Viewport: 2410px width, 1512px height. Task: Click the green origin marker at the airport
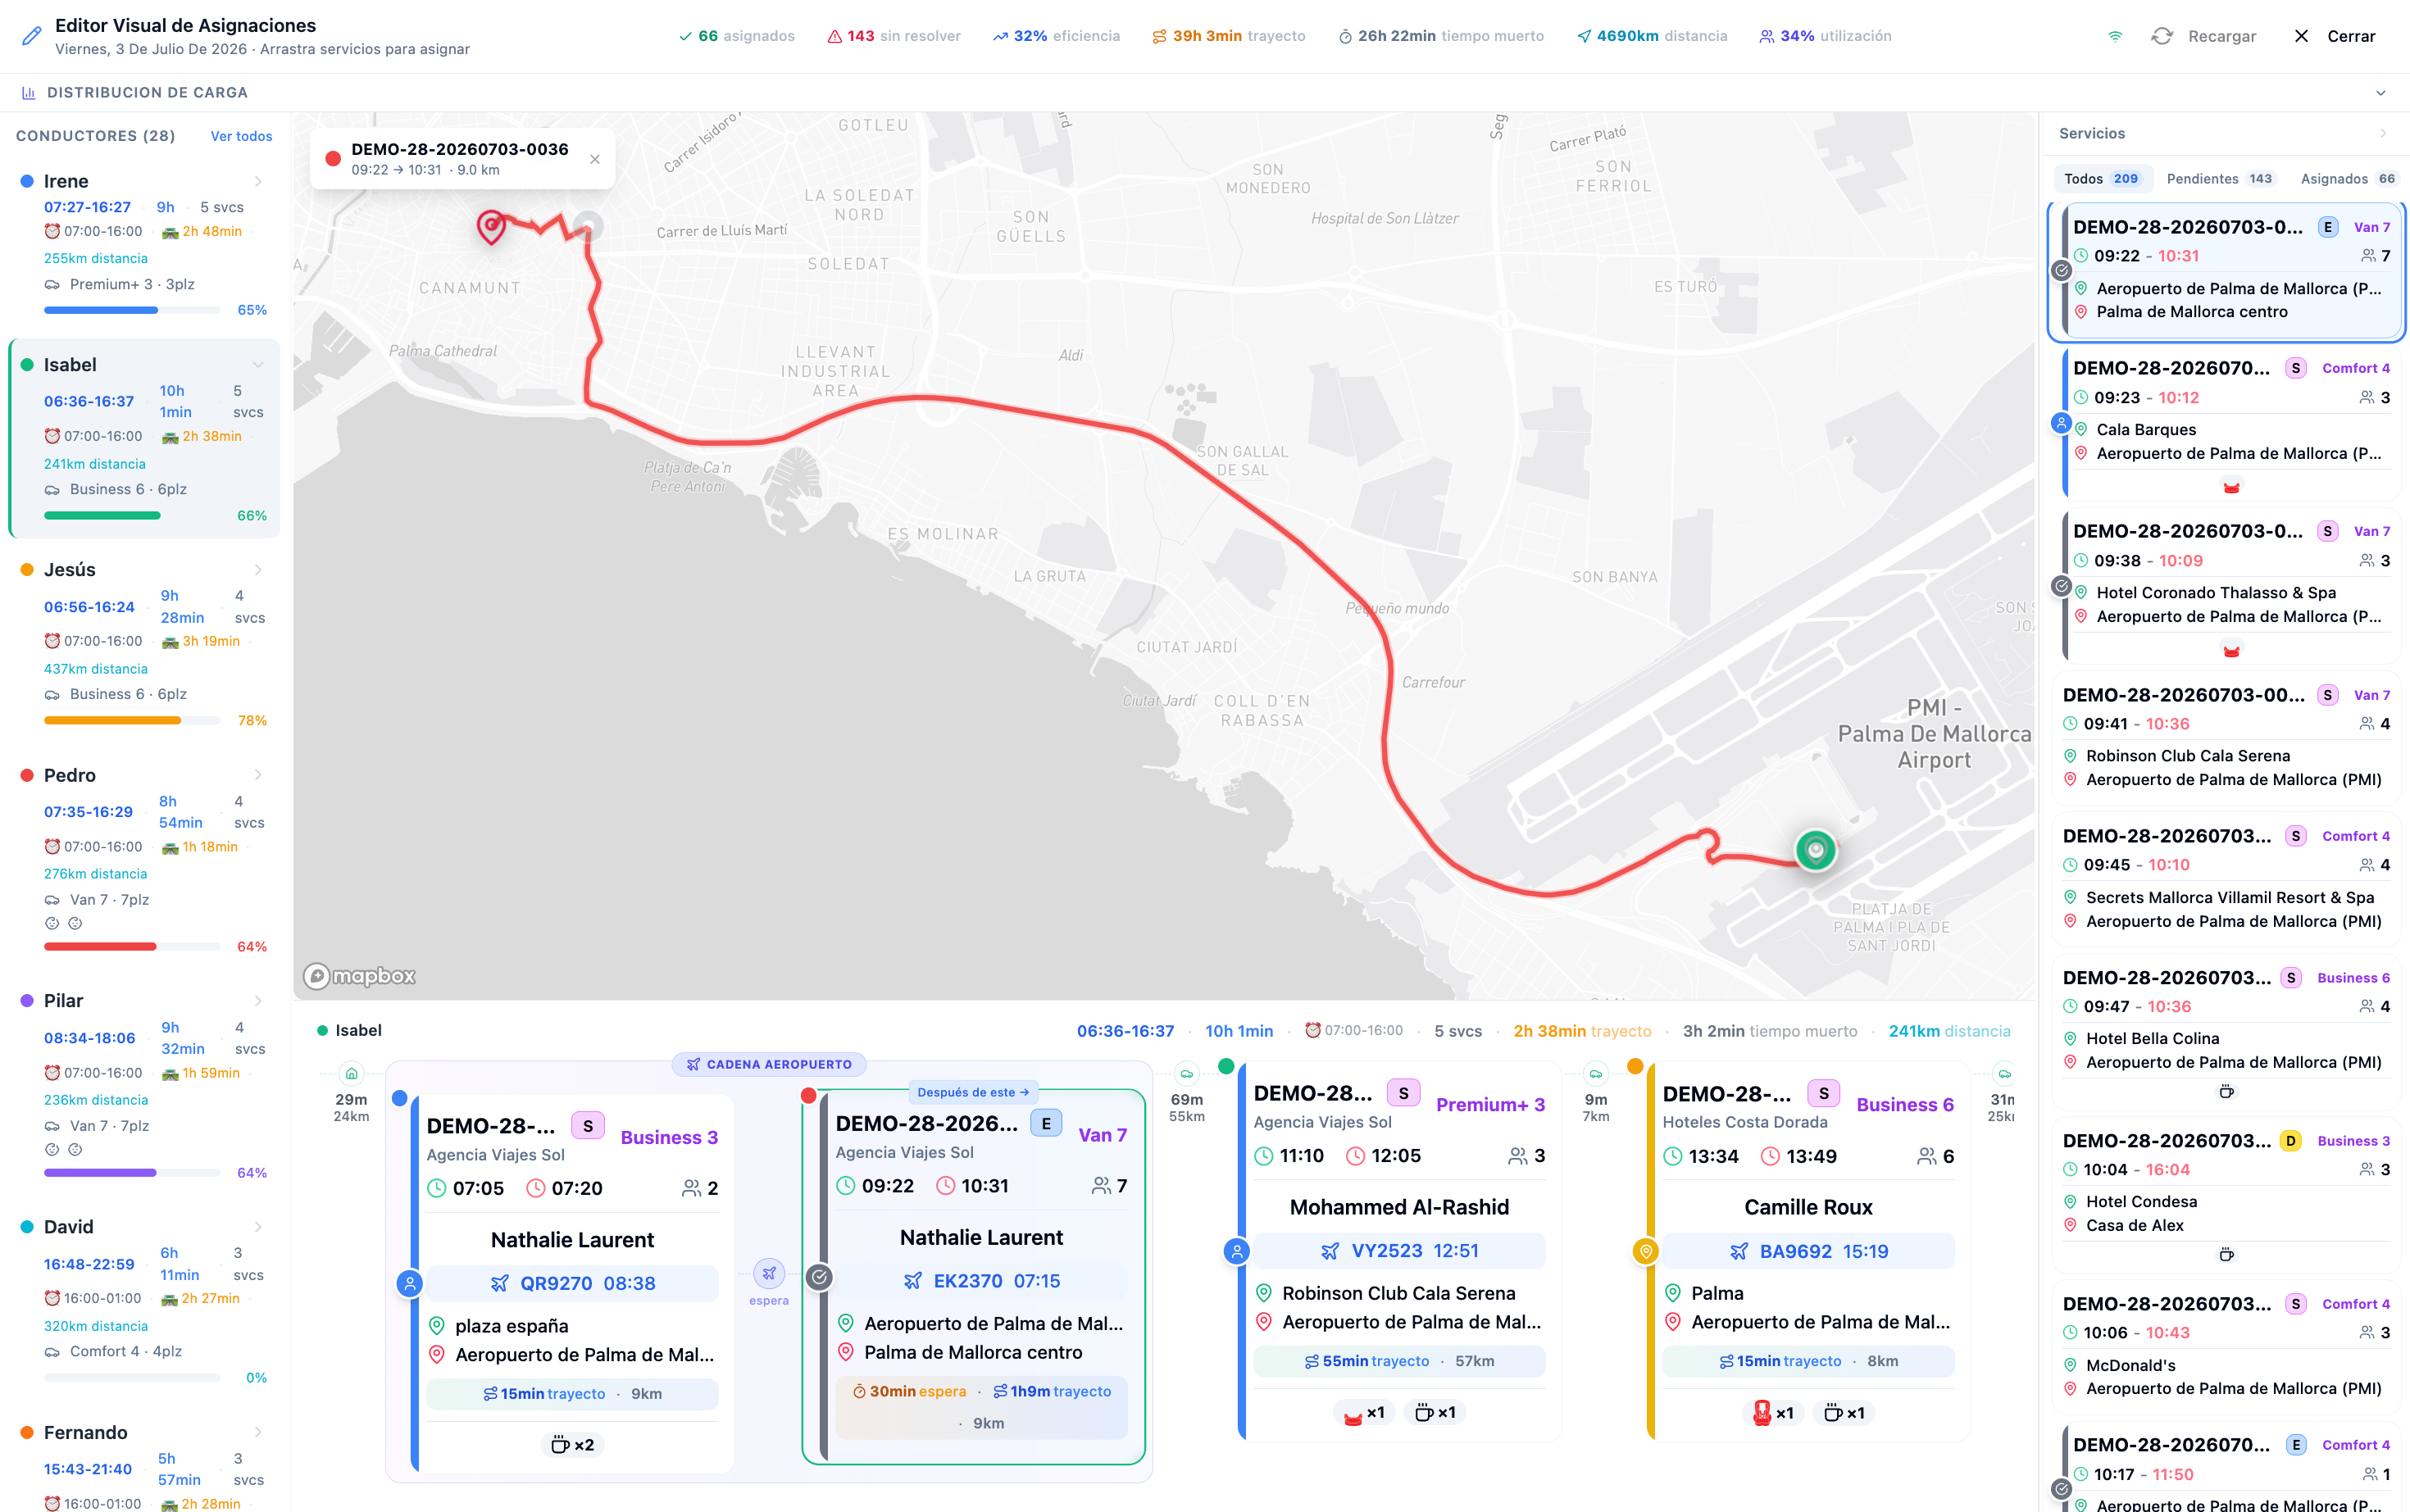(1815, 851)
